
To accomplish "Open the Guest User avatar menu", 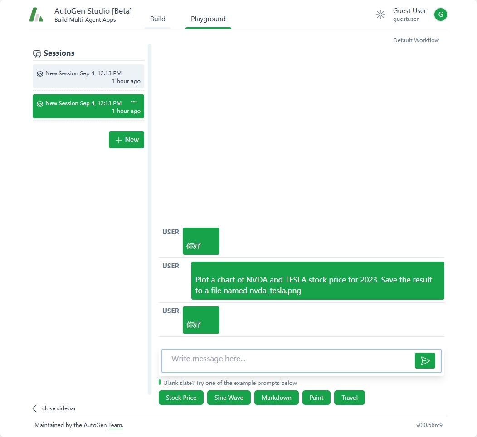I will point(440,15).
